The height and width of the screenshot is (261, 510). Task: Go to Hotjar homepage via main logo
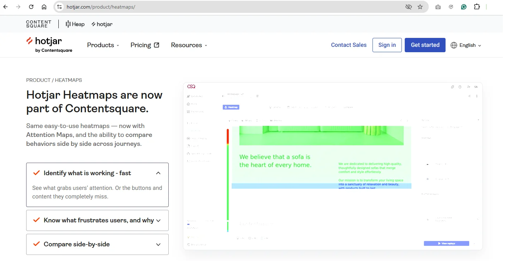49,45
